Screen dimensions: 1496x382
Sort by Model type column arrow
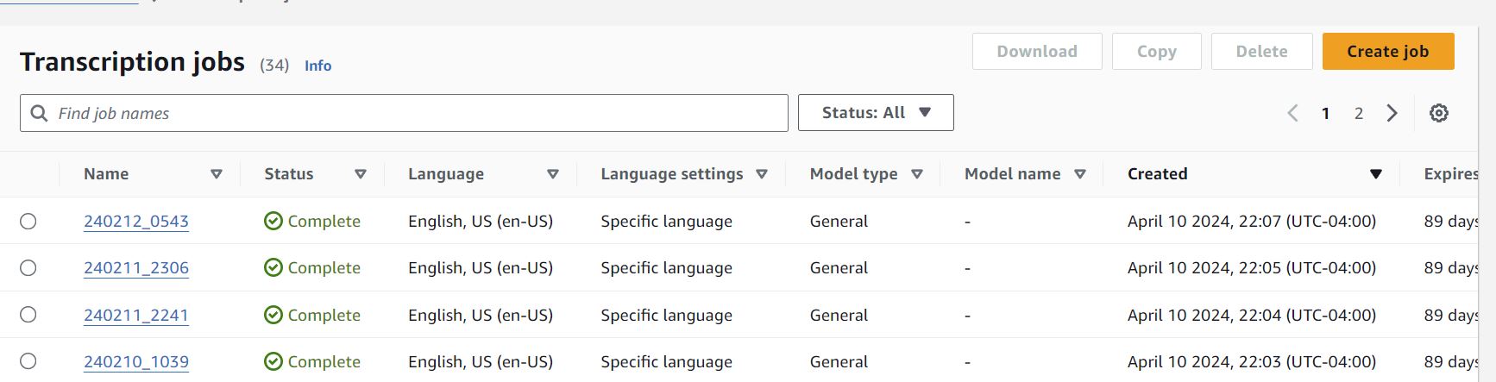coord(917,174)
